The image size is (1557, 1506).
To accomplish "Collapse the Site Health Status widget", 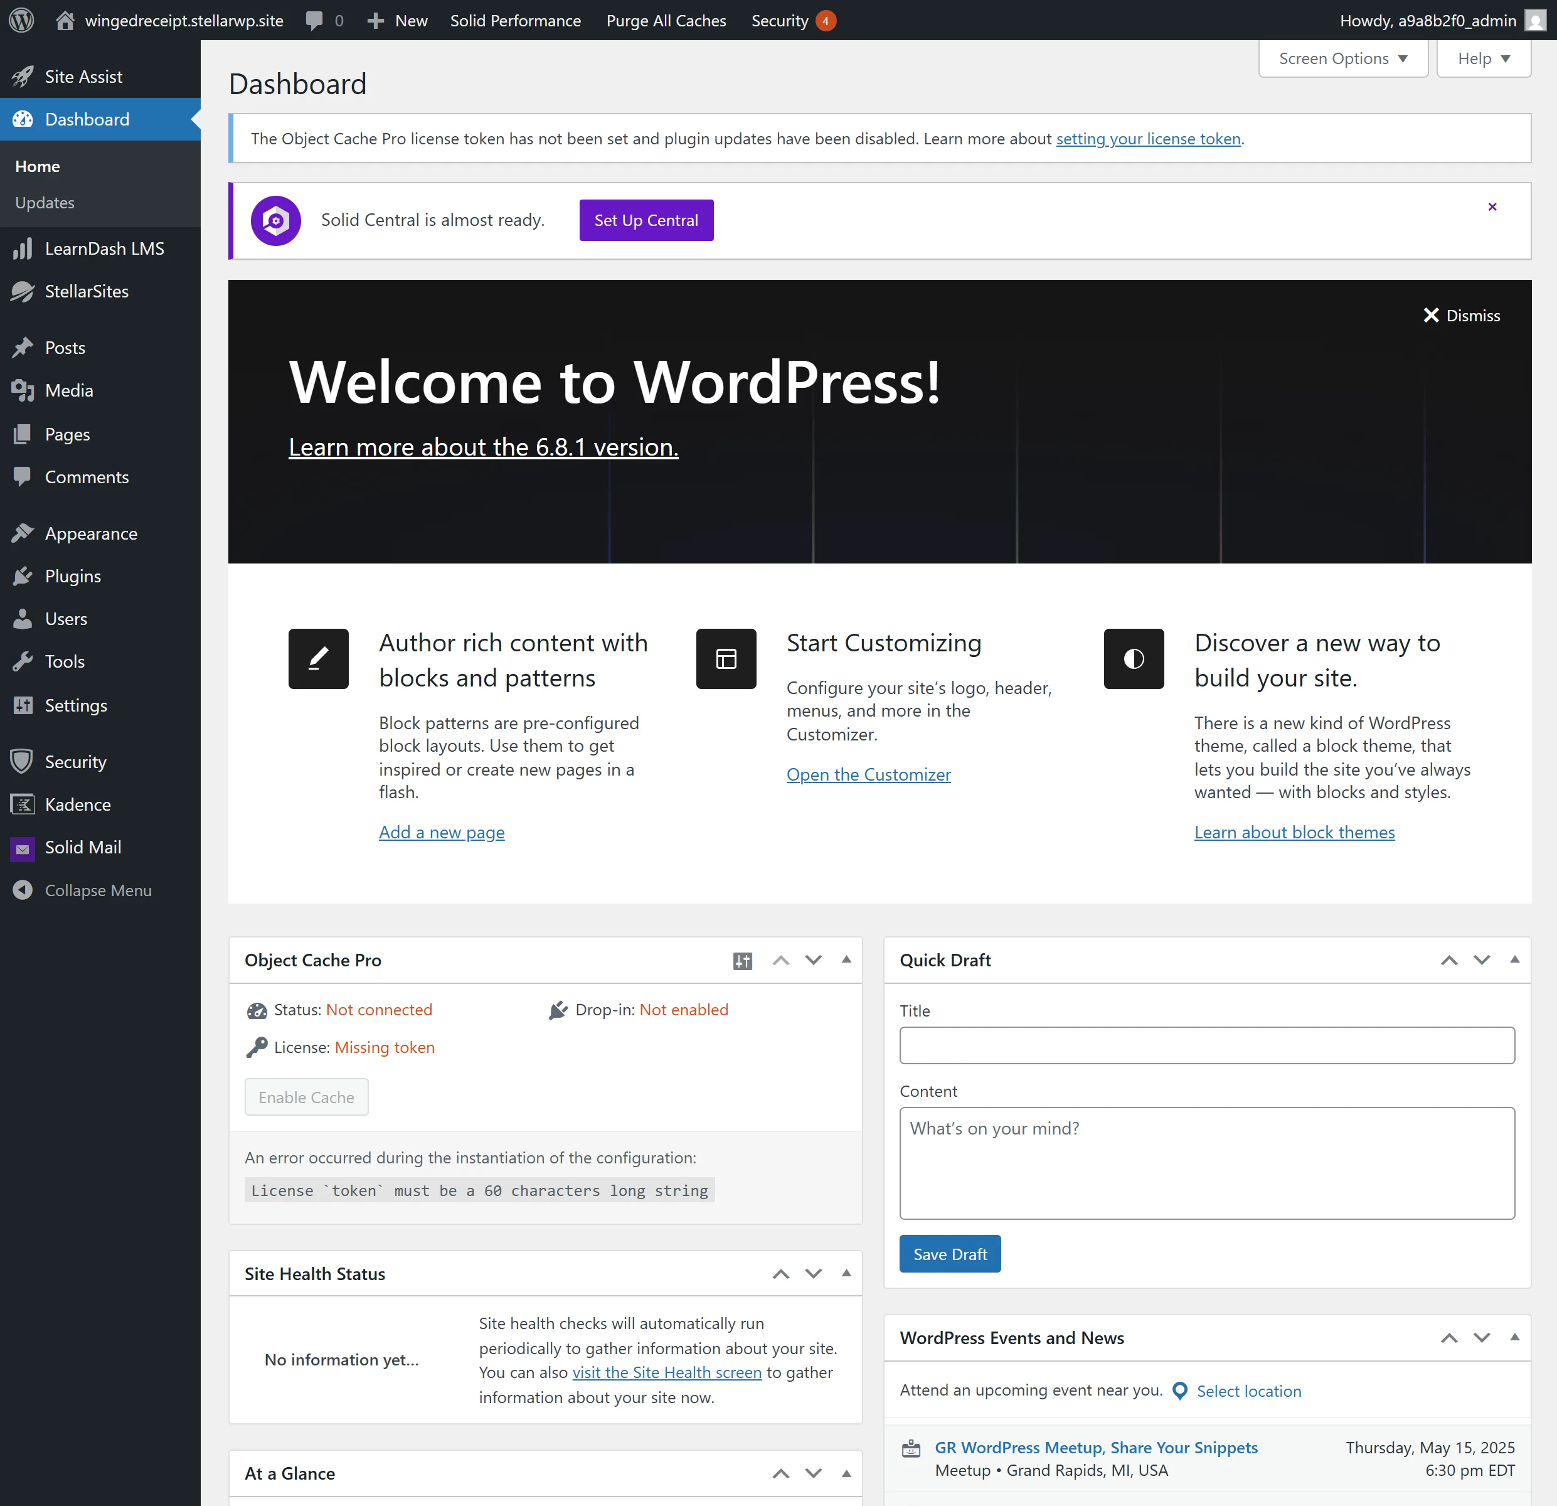I will 845,1273.
